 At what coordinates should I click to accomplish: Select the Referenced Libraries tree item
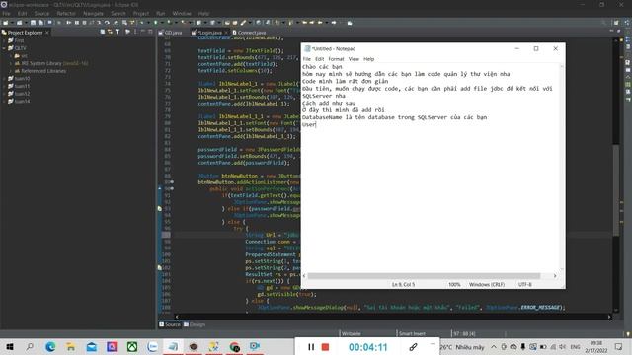point(43,71)
